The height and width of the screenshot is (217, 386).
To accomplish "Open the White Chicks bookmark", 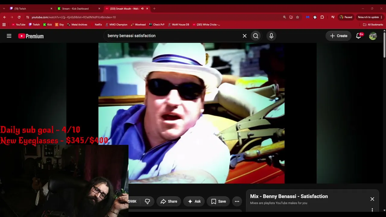I will (206, 25).
